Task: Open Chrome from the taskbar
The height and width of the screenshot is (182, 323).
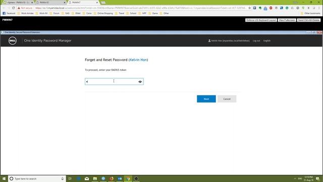Action: tap(128, 178)
